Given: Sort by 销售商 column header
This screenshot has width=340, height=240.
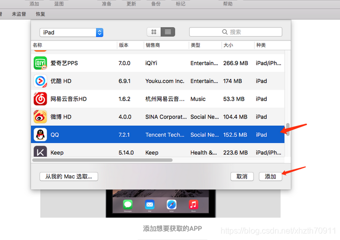Looking at the screenshot, I should pyautogui.click(x=153, y=45).
